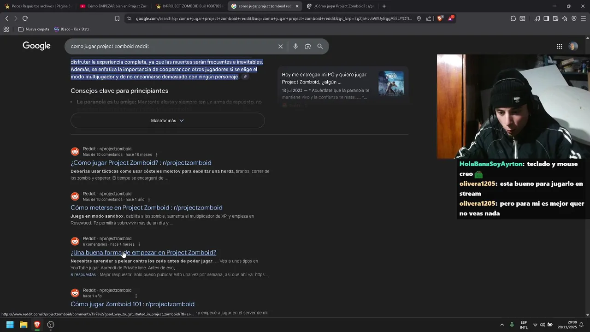Open the bookmarks apps grid icon
The width and height of the screenshot is (590, 332).
[x=6, y=29]
